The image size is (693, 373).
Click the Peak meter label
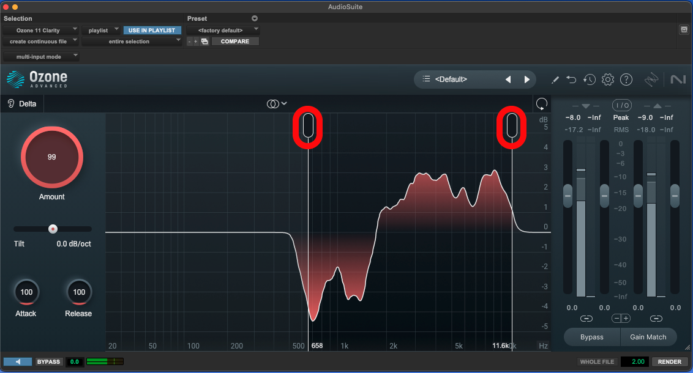[621, 117]
